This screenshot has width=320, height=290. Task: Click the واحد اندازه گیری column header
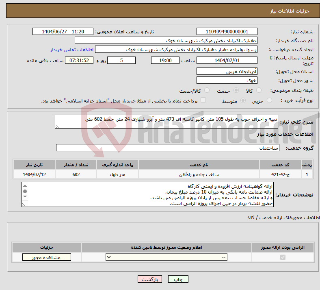click(x=117, y=165)
